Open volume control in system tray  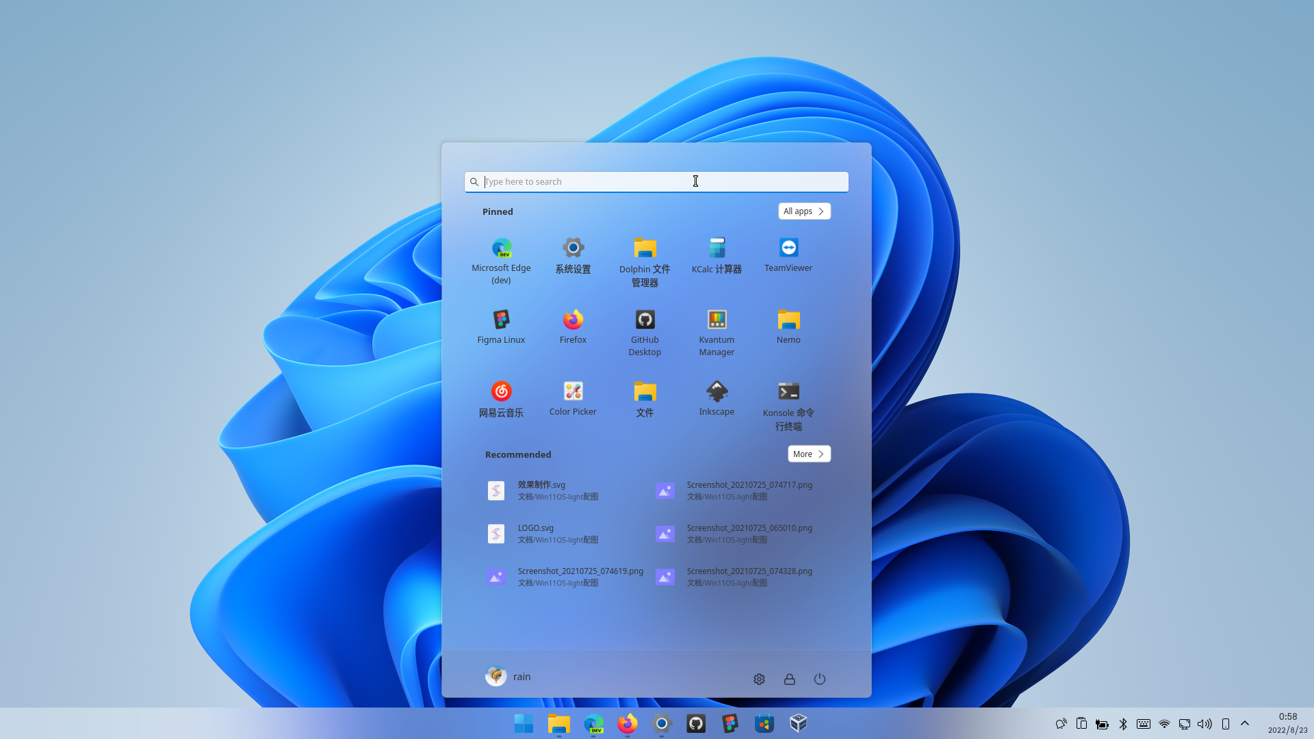(1204, 724)
